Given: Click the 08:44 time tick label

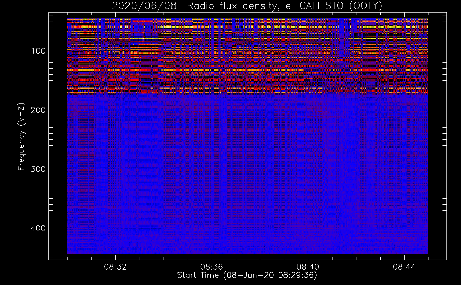Looking at the screenshot, I should click(x=404, y=267).
